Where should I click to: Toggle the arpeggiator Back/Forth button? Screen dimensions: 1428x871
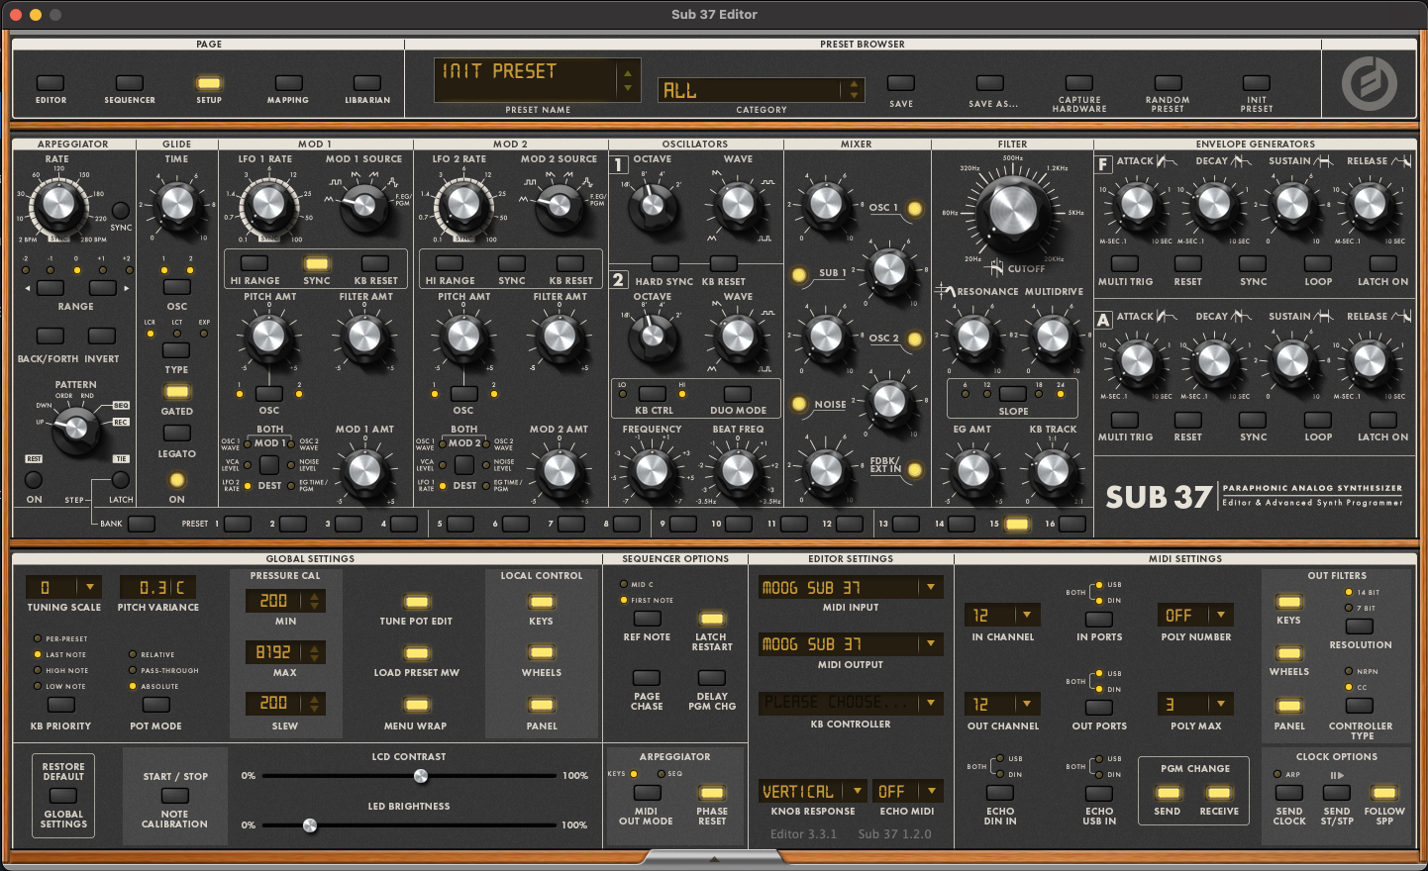click(50, 337)
